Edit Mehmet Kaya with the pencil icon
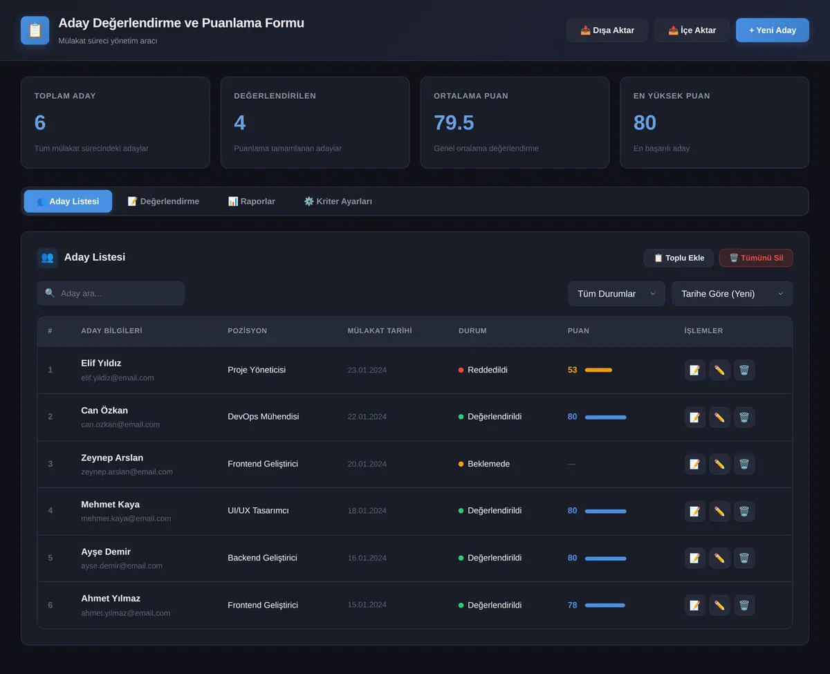This screenshot has height=674, width=830. coord(719,511)
